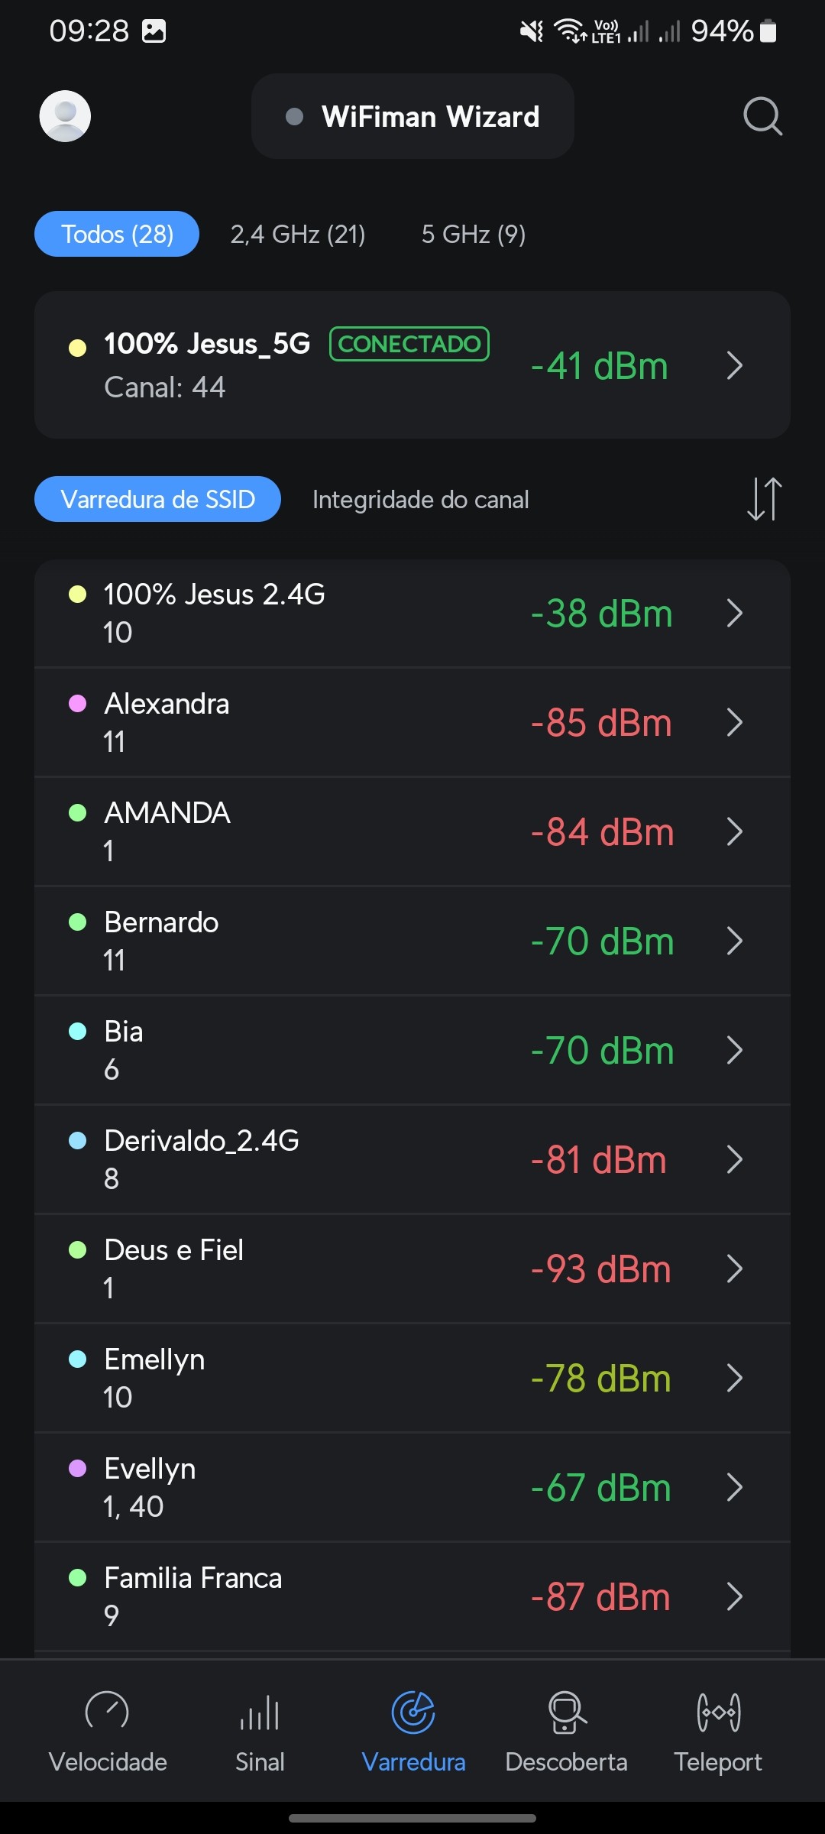Open the WiFiman Wizard button

tap(412, 116)
